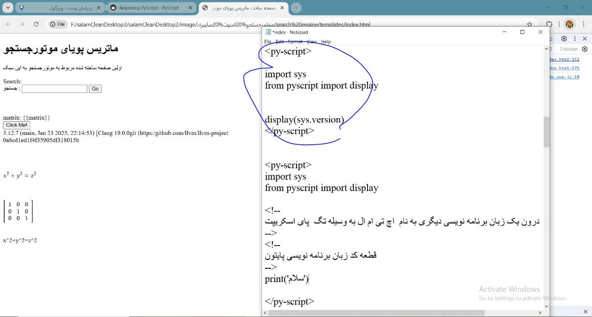Image resolution: width=592 pixels, height=317 pixels.
Task: Open the Extensions puzzle icon in Chrome
Action: [549, 24]
